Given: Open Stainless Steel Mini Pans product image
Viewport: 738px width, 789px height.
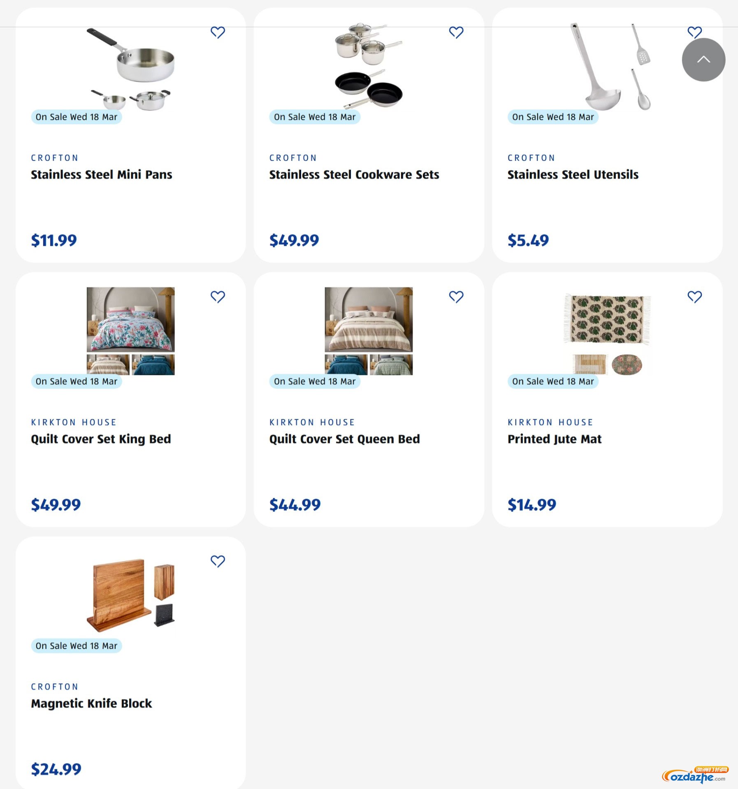Looking at the screenshot, I should pos(131,68).
